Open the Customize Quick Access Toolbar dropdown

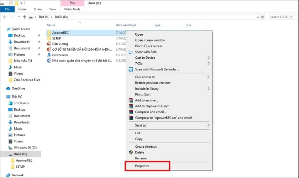(x=21, y=3)
